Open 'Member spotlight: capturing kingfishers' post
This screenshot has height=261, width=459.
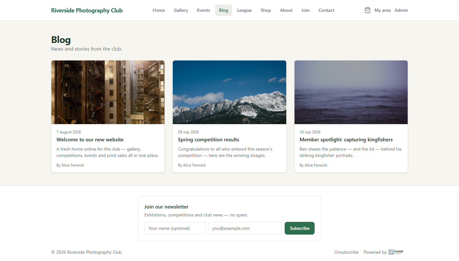tap(346, 139)
